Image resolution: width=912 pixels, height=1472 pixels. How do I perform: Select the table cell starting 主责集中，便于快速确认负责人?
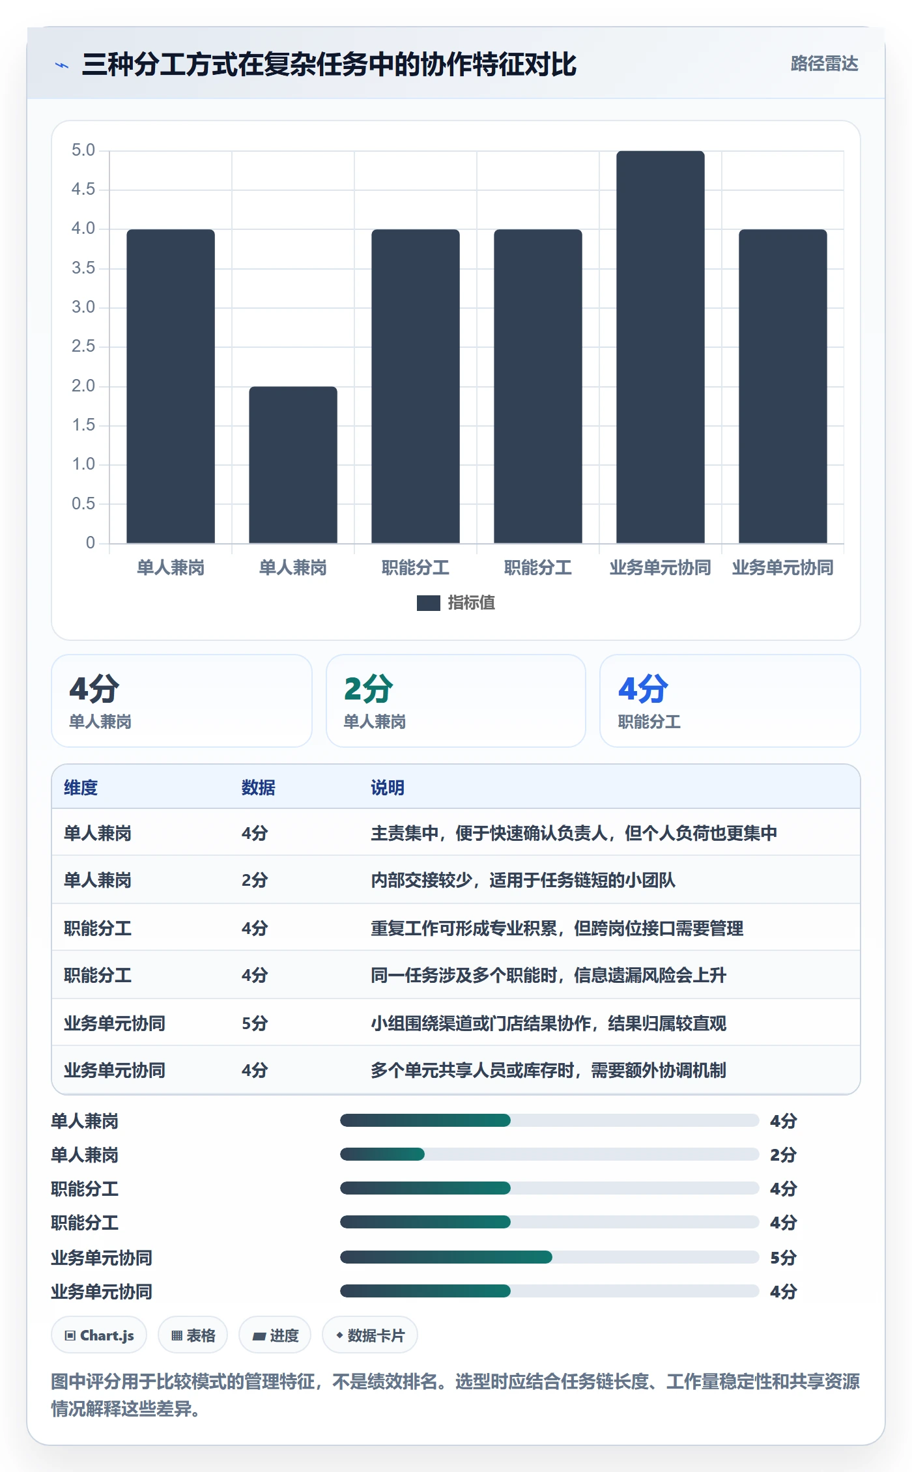574,833
